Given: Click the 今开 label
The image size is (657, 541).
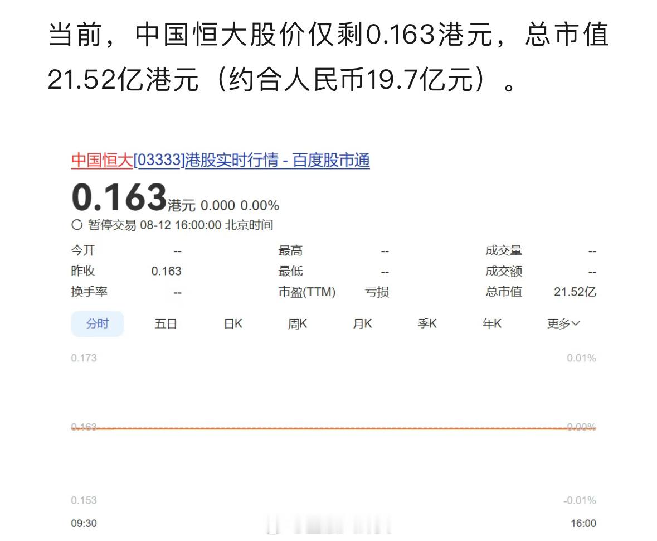Looking at the screenshot, I should [x=83, y=251].
